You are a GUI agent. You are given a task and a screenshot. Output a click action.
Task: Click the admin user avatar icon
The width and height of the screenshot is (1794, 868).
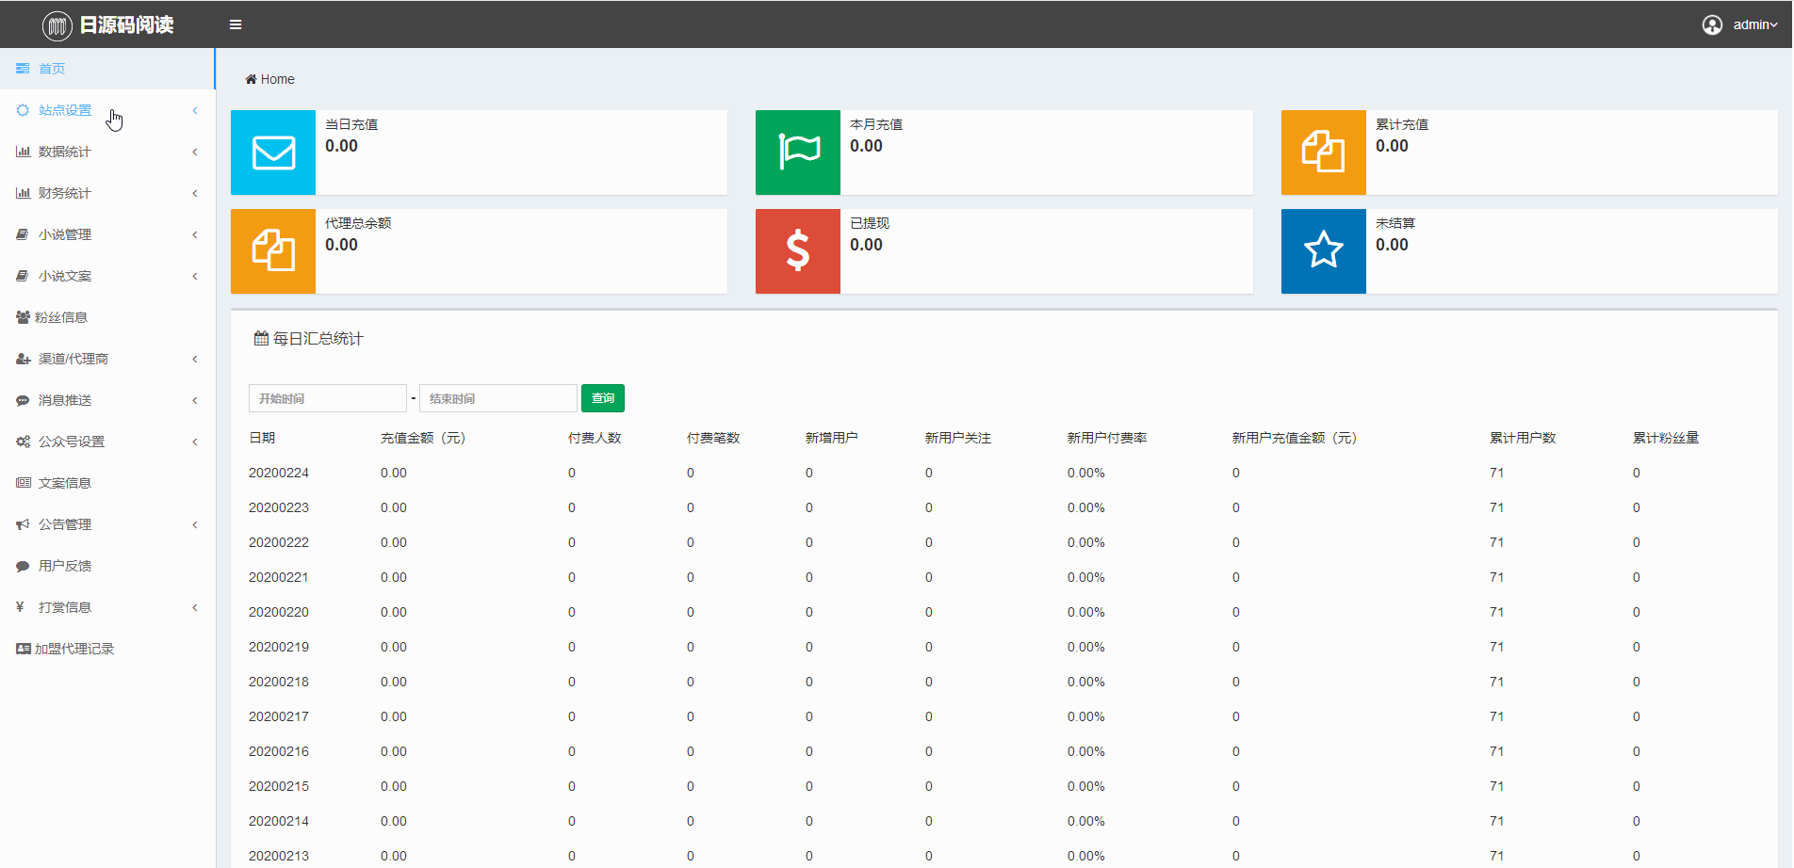point(1712,24)
